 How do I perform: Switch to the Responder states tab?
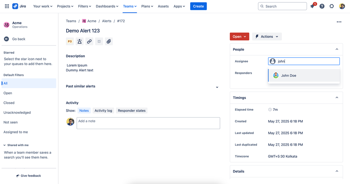pyautogui.click(x=132, y=111)
